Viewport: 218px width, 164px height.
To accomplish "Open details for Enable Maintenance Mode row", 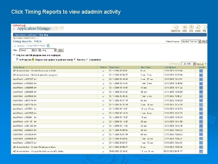I will pos(201,147).
